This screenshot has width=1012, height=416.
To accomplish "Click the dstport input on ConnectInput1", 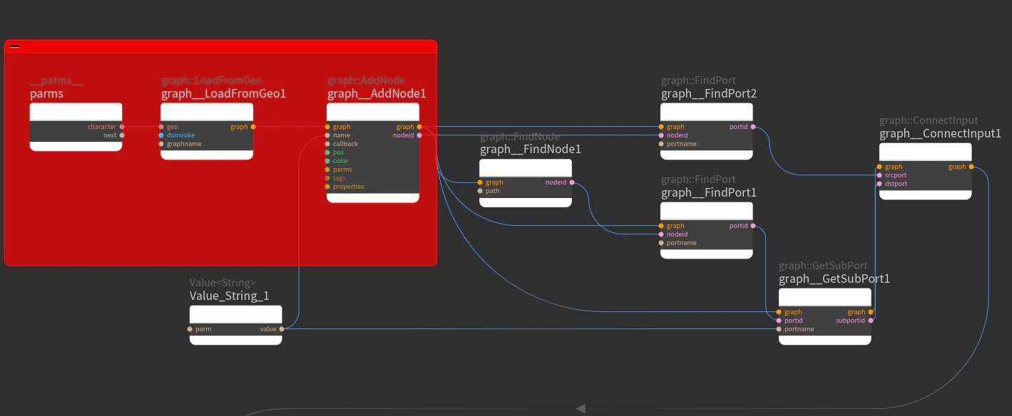I will pyautogui.click(x=879, y=184).
